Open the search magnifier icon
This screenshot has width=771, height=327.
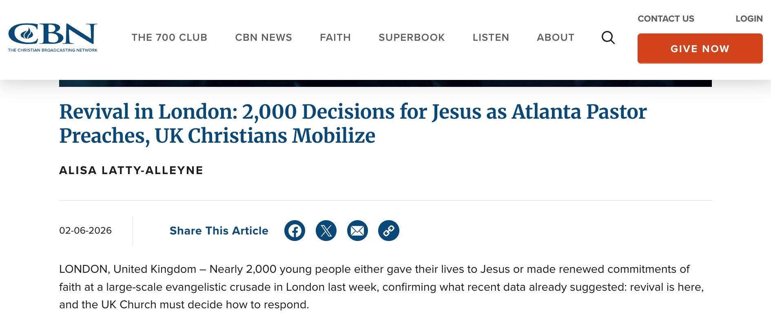click(608, 38)
